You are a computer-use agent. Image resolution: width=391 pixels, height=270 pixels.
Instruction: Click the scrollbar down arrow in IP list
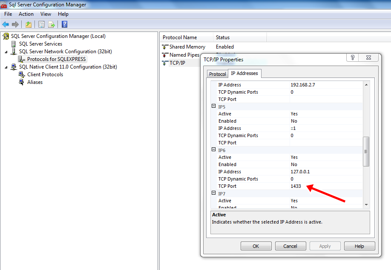click(x=366, y=205)
